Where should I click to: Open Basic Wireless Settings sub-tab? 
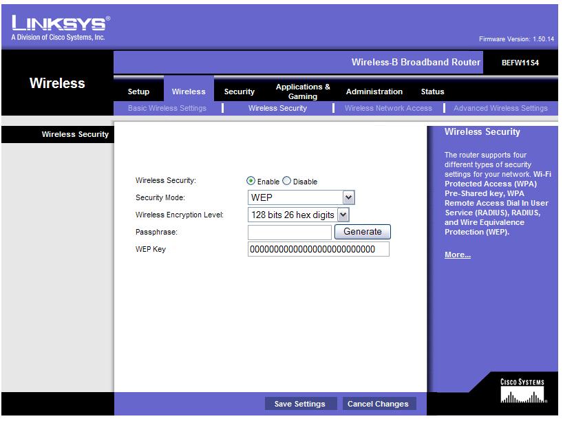pyautogui.click(x=167, y=108)
